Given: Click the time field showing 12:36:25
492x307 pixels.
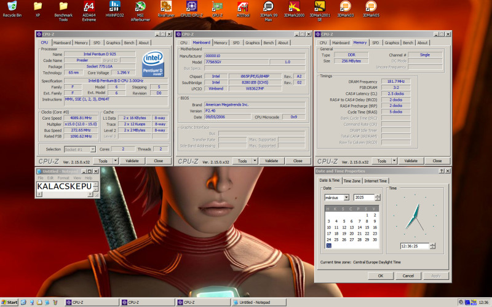Looking at the screenshot, I should click(415, 246).
